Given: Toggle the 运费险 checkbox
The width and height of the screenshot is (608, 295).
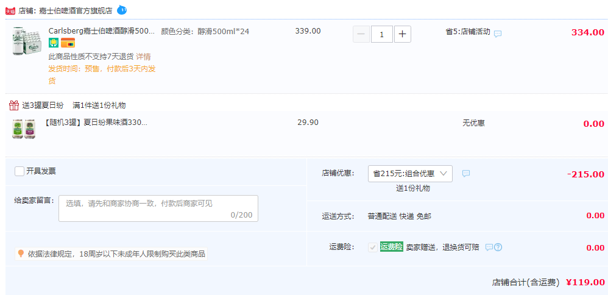Looking at the screenshot, I should tap(373, 247).
